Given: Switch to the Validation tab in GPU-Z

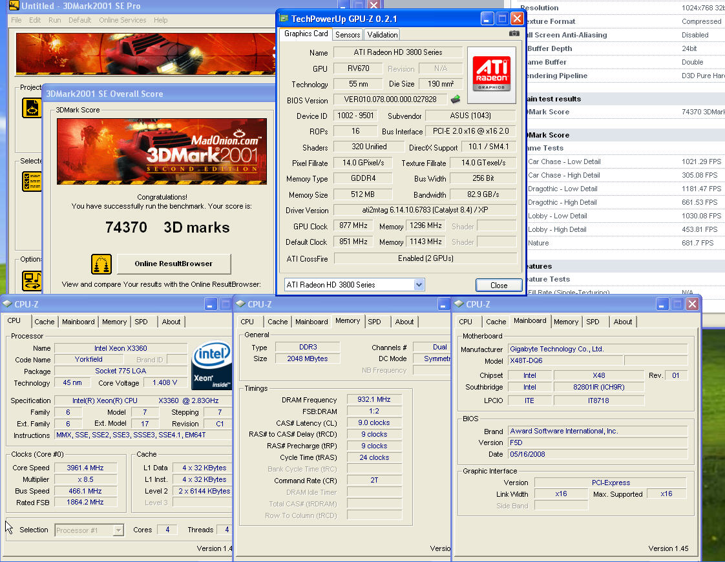Looking at the screenshot, I should tap(382, 35).
